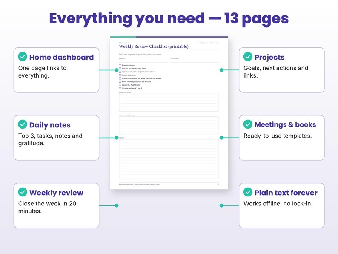The width and height of the screenshot is (338, 254).
Task: Click the checkmark icon beside Weekly review
Action: click(23, 192)
